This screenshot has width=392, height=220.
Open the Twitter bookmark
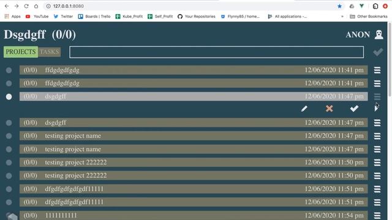[x=63, y=16]
